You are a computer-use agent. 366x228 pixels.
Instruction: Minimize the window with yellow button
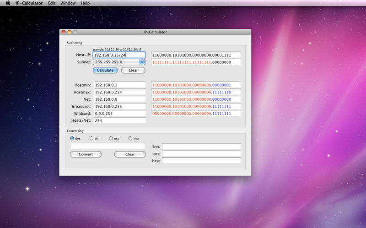click(x=70, y=32)
